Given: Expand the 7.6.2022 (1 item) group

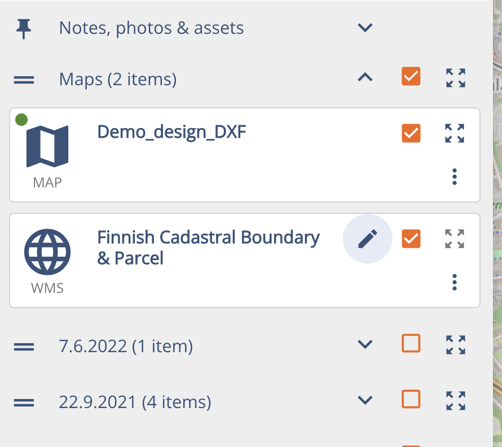Looking at the screenshot, I should (x=365, y=344).
